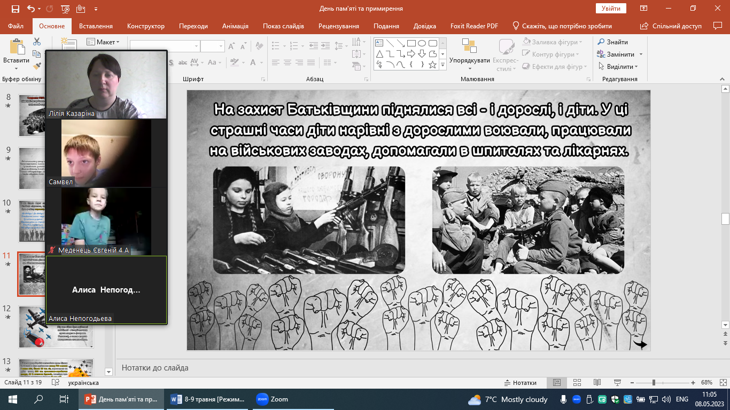Screen dimensions: 730x410
Task: Toggle center text alignment
Action: tap(287, 62)
